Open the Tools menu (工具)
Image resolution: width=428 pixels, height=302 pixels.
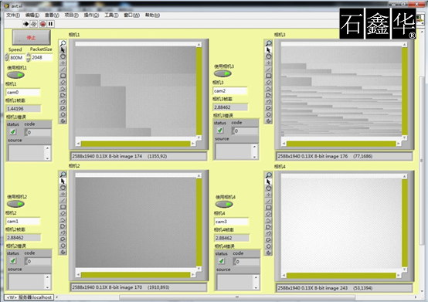(111, 15)
